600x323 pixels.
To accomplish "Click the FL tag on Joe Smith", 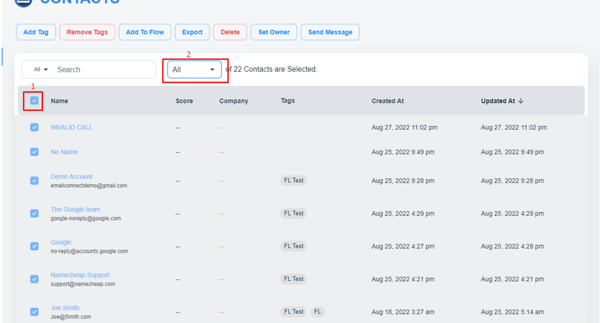I will pos(318,311).
